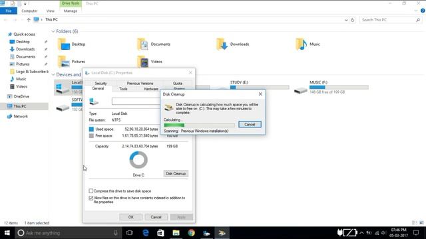
Task: Open the Pictures folder icon
Action: pos(64,62)
